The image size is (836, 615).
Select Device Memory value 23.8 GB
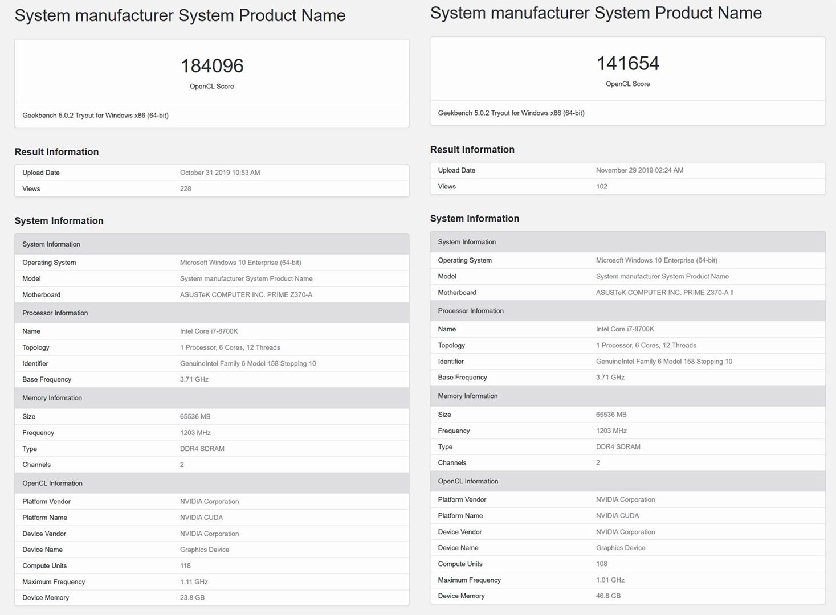[192, 597]
